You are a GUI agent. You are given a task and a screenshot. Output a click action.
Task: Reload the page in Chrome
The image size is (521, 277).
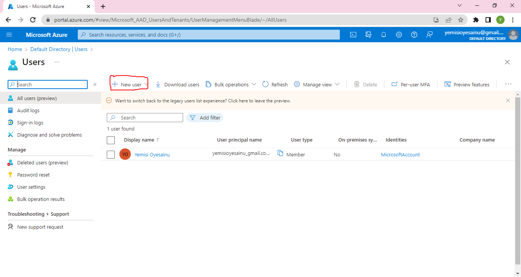pyautogui.click(x=33, y=20)
